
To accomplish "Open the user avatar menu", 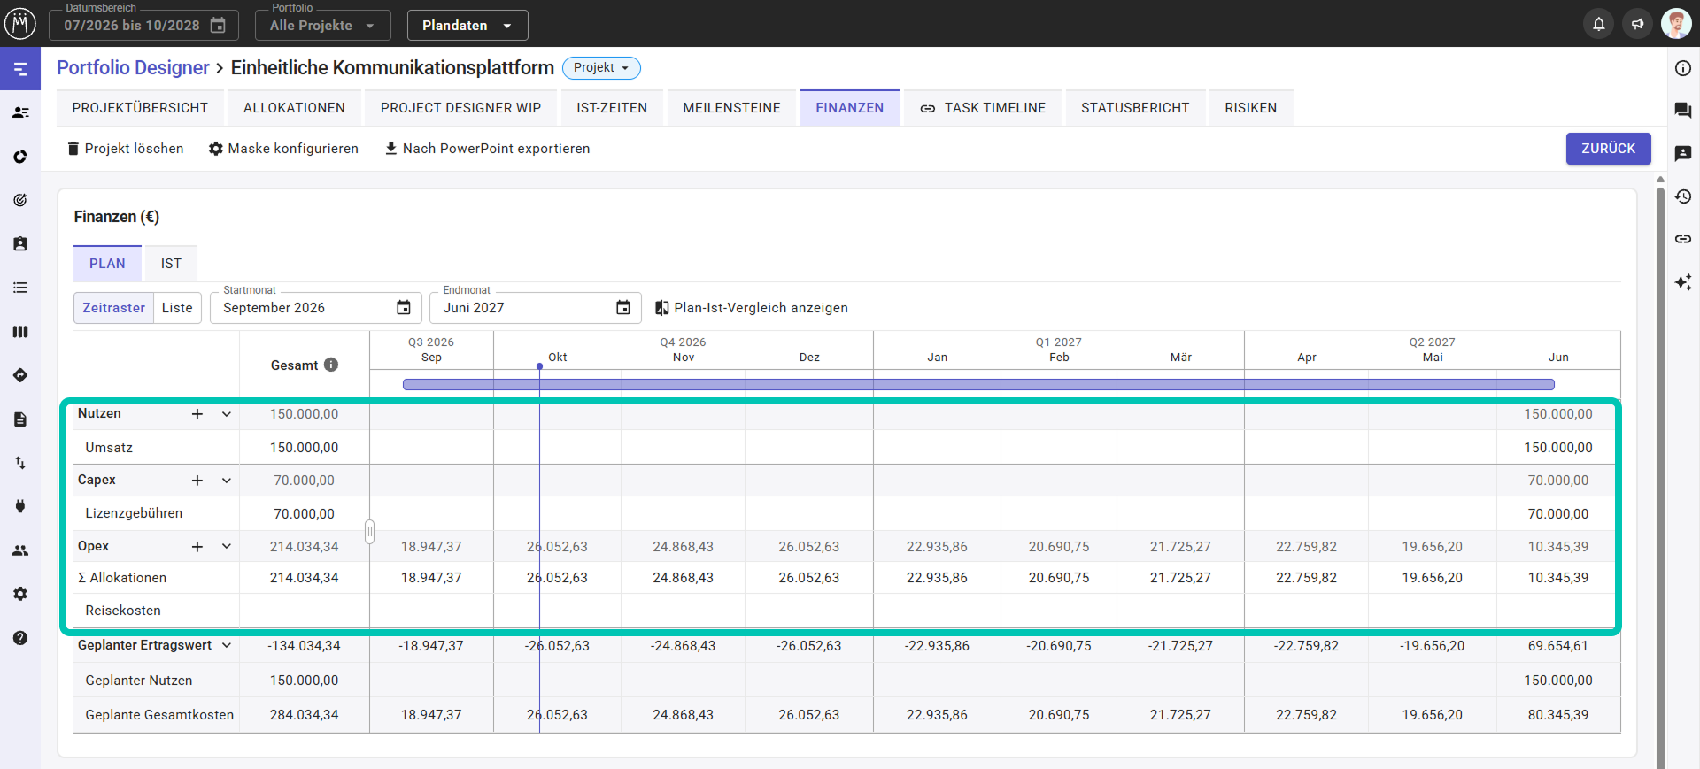I will point(1675,24).
